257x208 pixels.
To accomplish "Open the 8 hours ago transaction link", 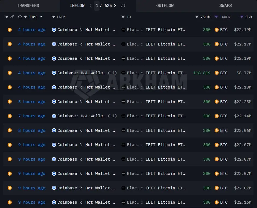I will pos(32,130).
